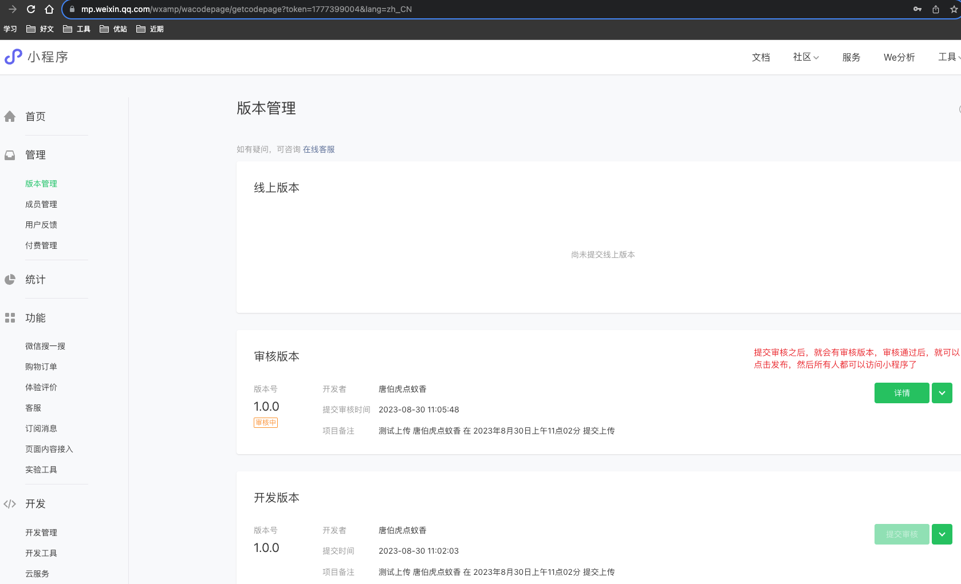Expand dropdown next to 详情 button
The image size is (961, 584).
pos(942,393)
